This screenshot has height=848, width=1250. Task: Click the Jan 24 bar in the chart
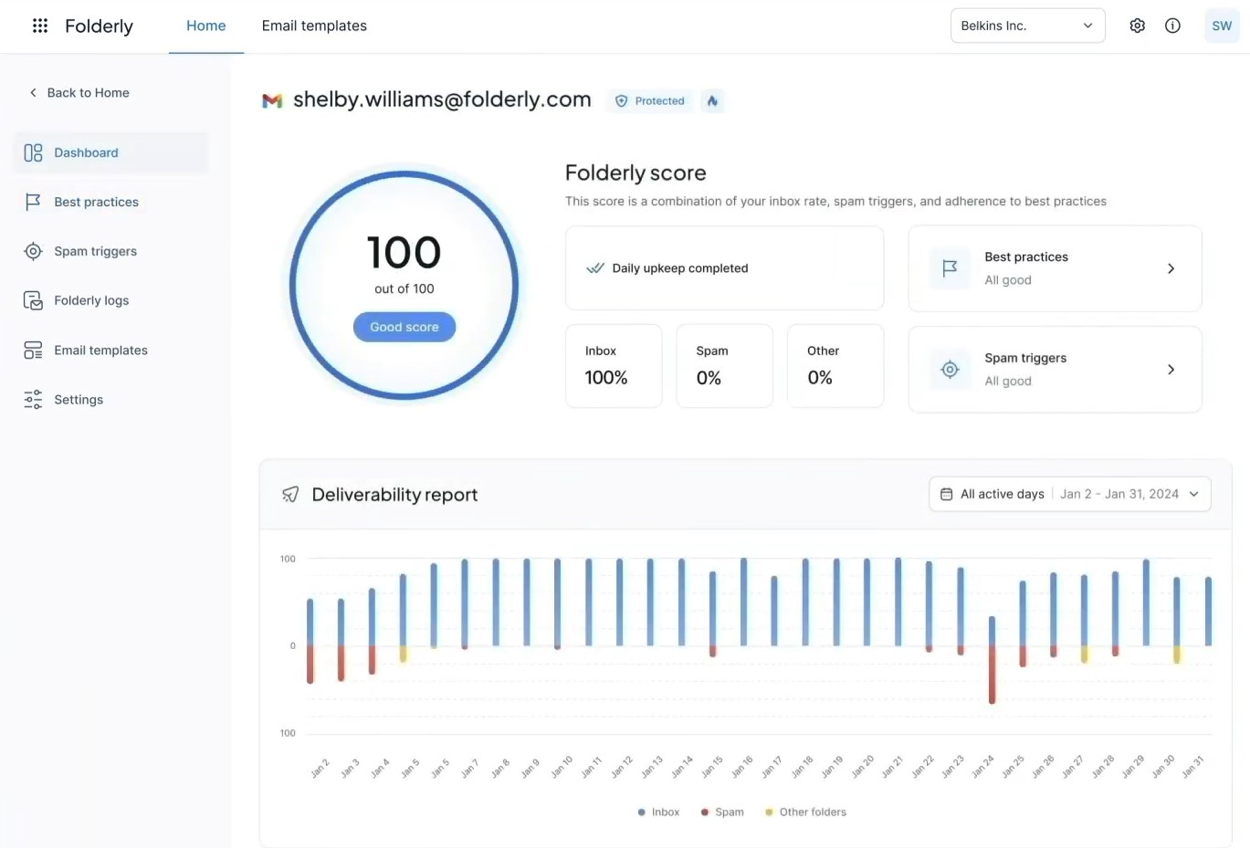tap(992, 660)
